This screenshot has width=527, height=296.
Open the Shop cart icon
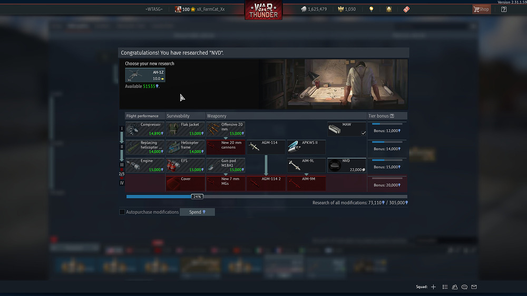(481, 9)
